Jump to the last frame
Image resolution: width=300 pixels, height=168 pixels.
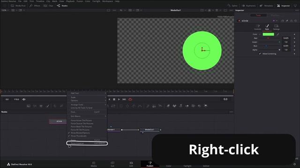[124, 99]
